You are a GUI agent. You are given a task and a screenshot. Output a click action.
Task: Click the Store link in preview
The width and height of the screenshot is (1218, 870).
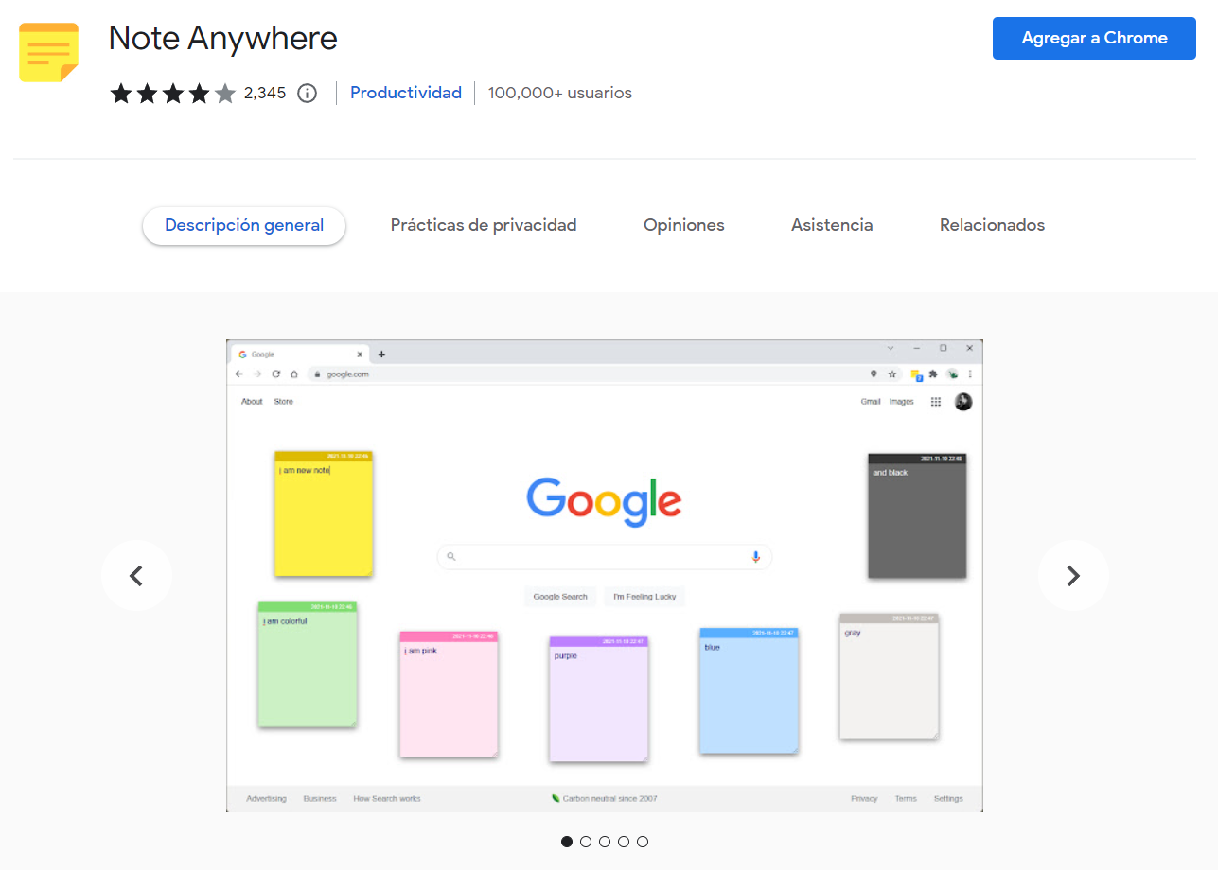[x=284, y=402]
